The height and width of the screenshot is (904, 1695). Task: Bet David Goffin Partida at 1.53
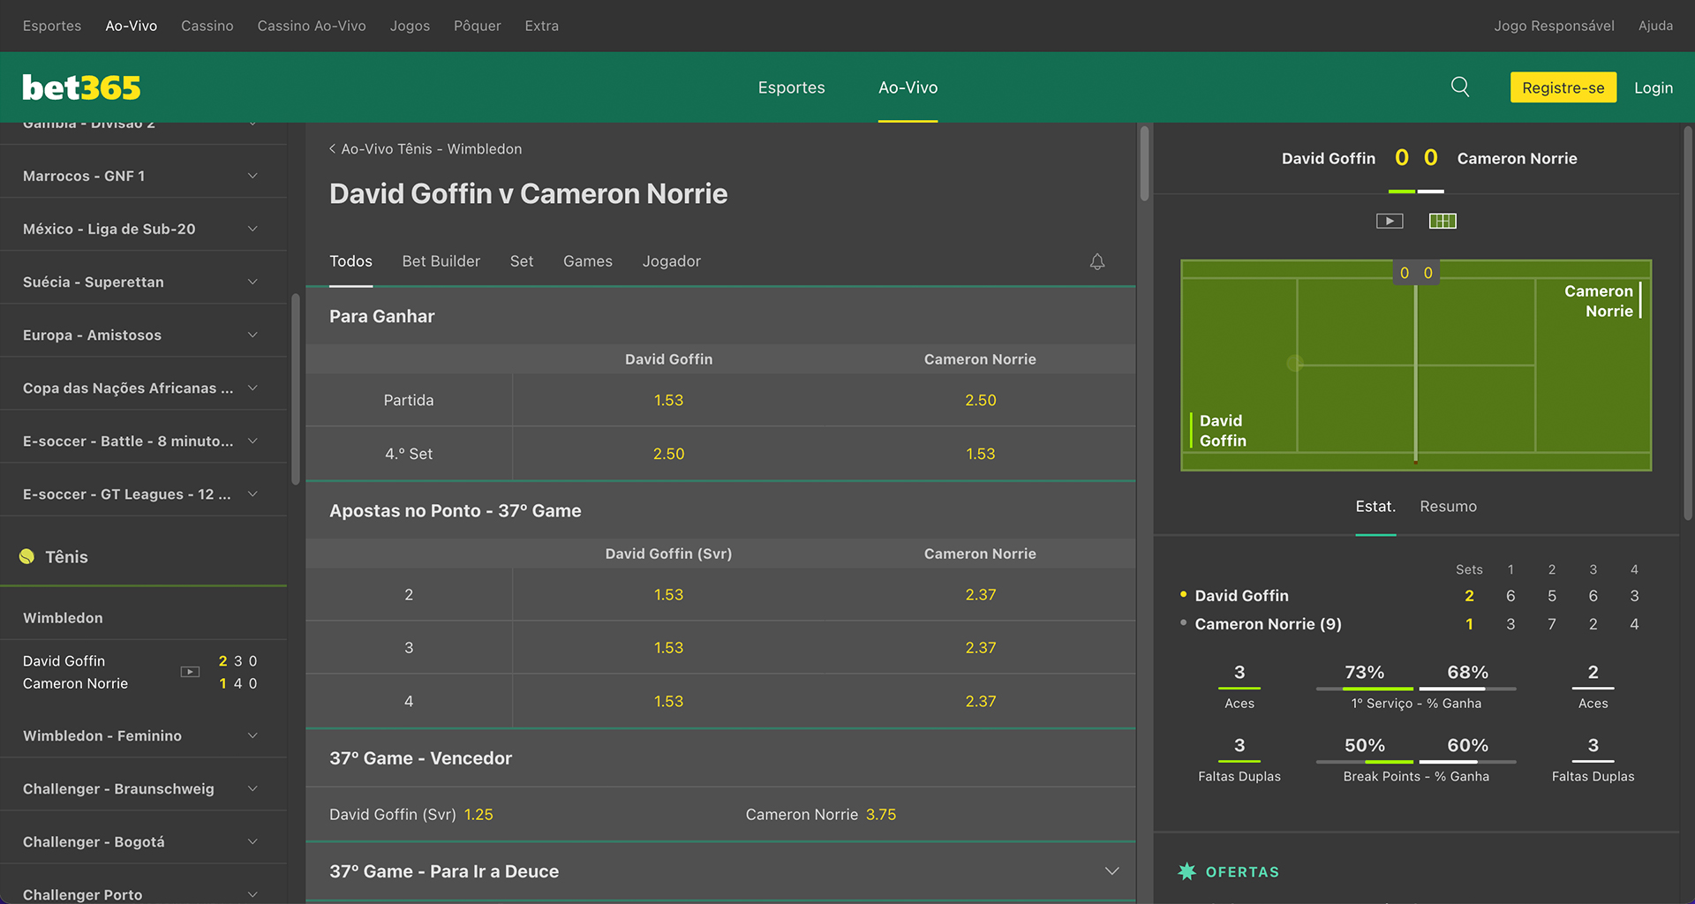668,400
